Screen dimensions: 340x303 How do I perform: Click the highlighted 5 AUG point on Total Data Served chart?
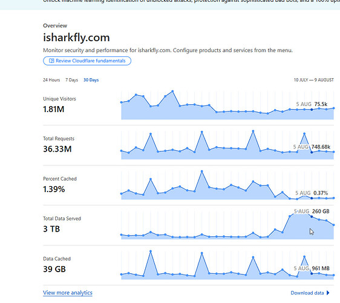coord(312,216)
